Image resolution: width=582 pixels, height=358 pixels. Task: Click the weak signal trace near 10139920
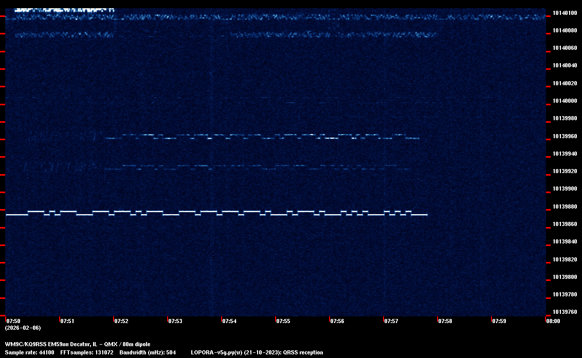coord(257,167)
